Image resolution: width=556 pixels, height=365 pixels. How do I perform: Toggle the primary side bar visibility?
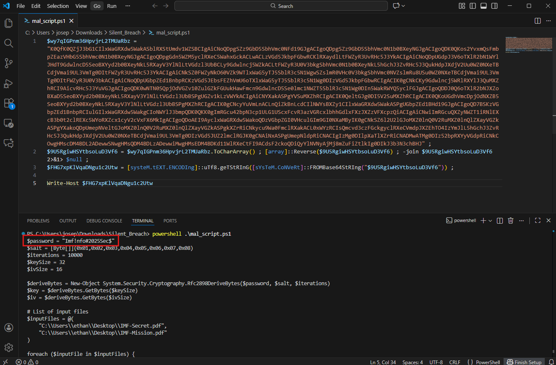pyautogui.click(x=473, y=6)
